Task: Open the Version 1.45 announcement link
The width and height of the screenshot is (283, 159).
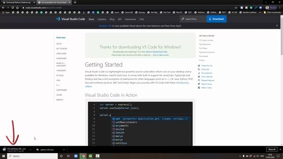Action: pos(105,26)
